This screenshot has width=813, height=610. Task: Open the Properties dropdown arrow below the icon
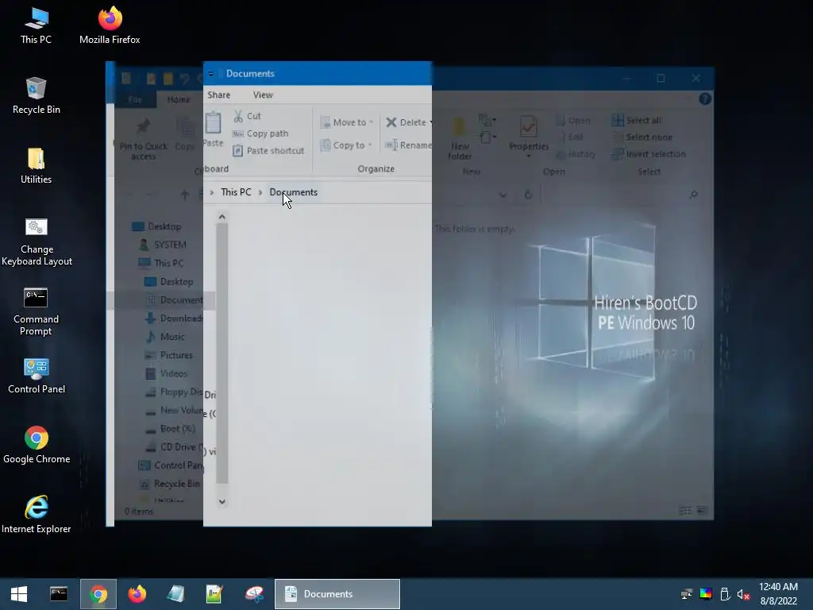[528, 156]
